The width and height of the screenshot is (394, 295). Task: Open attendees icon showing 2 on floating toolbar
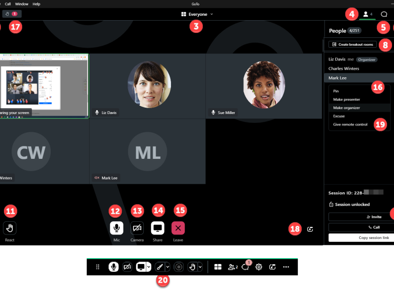(232, 267)
